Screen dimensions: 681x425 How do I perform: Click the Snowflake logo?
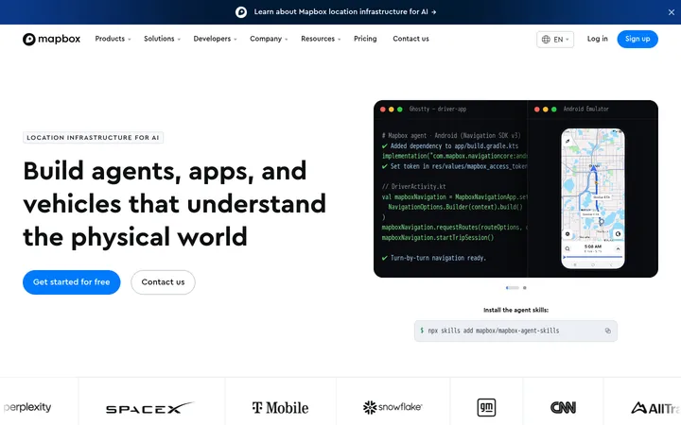click(x=393, y=407)
